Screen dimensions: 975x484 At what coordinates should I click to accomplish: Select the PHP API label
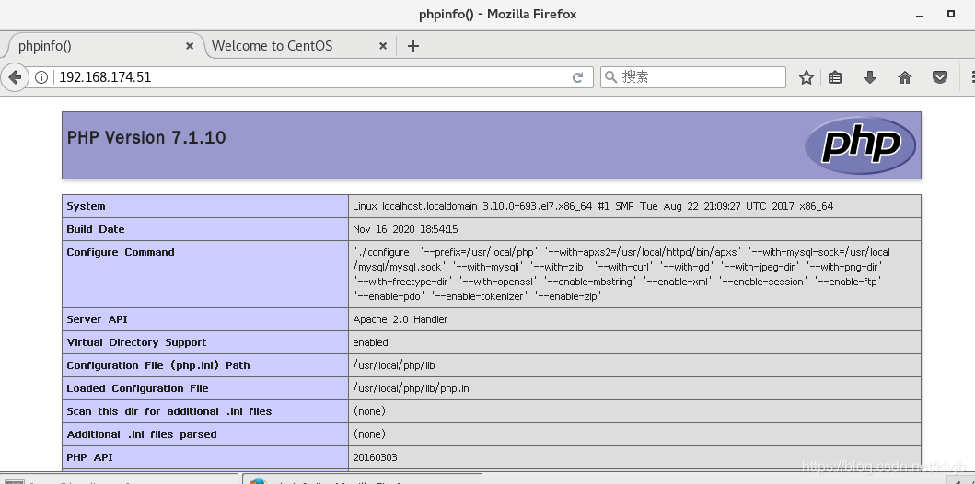coord(90,457)
